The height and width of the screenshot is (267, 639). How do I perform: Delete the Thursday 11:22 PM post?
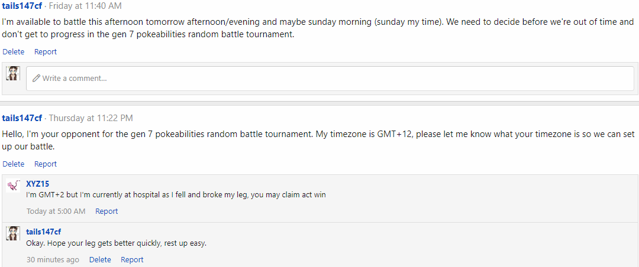pyautogui.click(x=14, y=164)
